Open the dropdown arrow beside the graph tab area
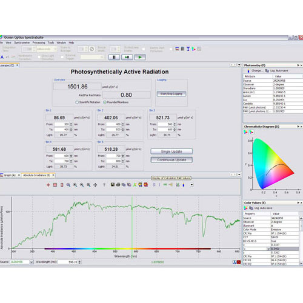 click(239, 175)
